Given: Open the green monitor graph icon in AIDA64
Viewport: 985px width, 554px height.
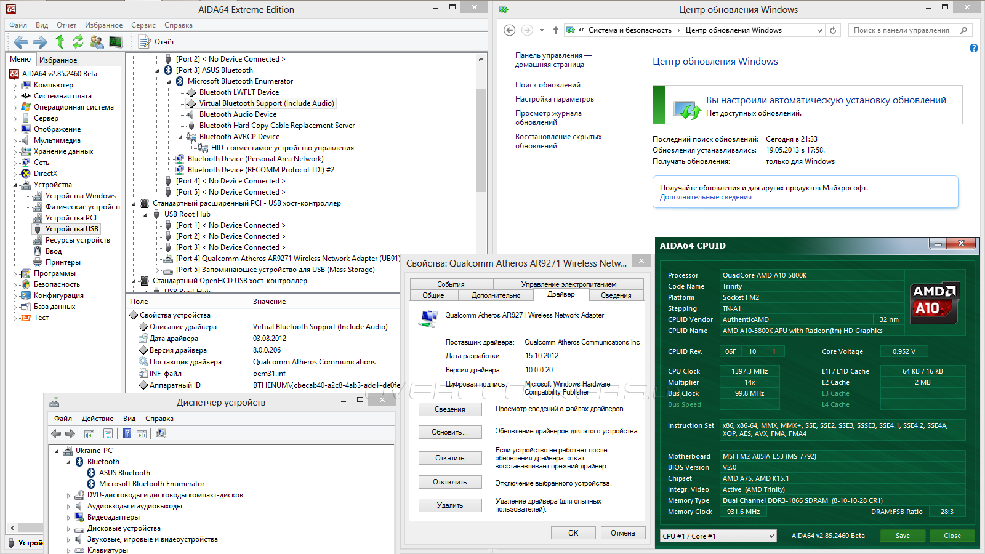Looking at the screenshot, I should (116, 42).
